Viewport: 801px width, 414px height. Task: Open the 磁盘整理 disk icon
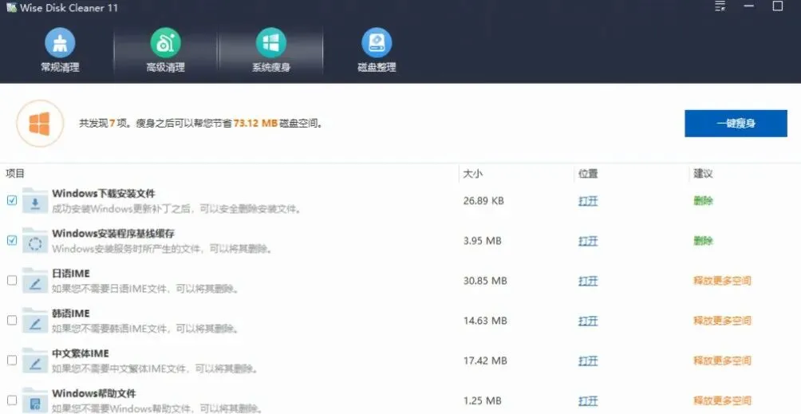pyautogui.click(x=377, y=42)
